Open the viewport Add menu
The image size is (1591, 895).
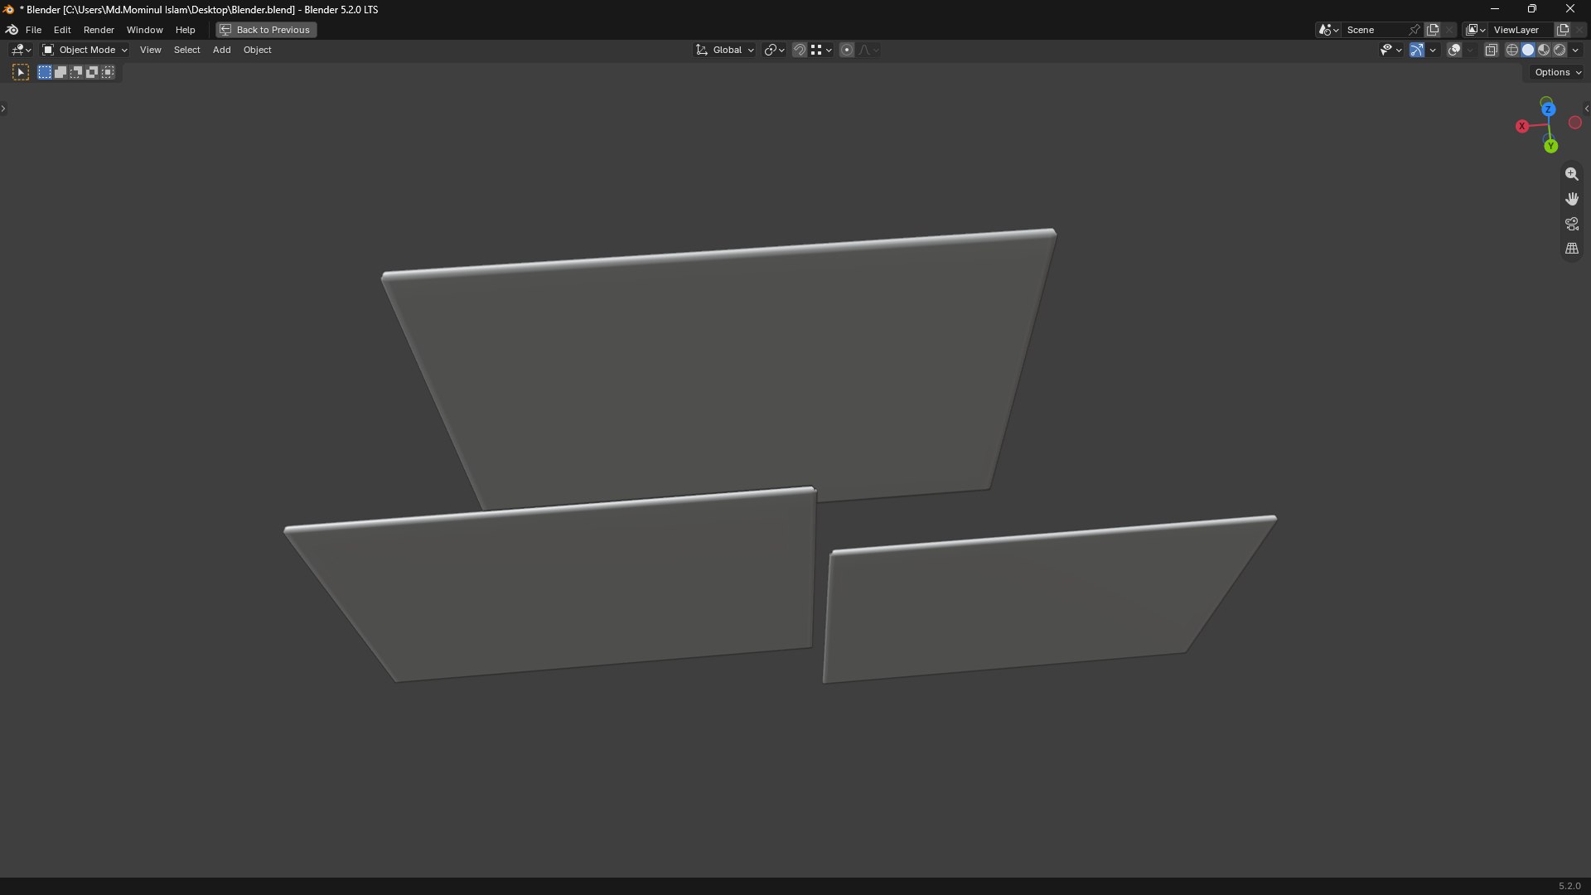221,50
